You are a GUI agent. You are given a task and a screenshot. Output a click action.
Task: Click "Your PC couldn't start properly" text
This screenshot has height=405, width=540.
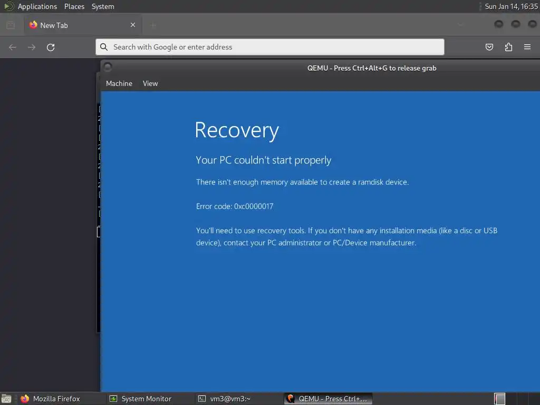tap(264, 160)
